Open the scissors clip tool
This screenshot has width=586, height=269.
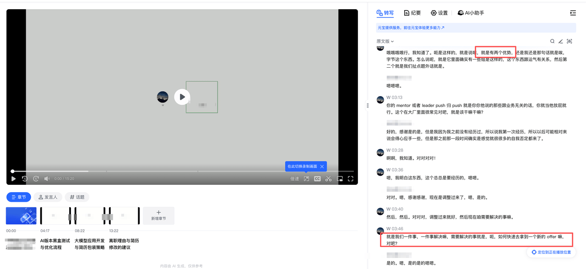click(x=328, y=179)
